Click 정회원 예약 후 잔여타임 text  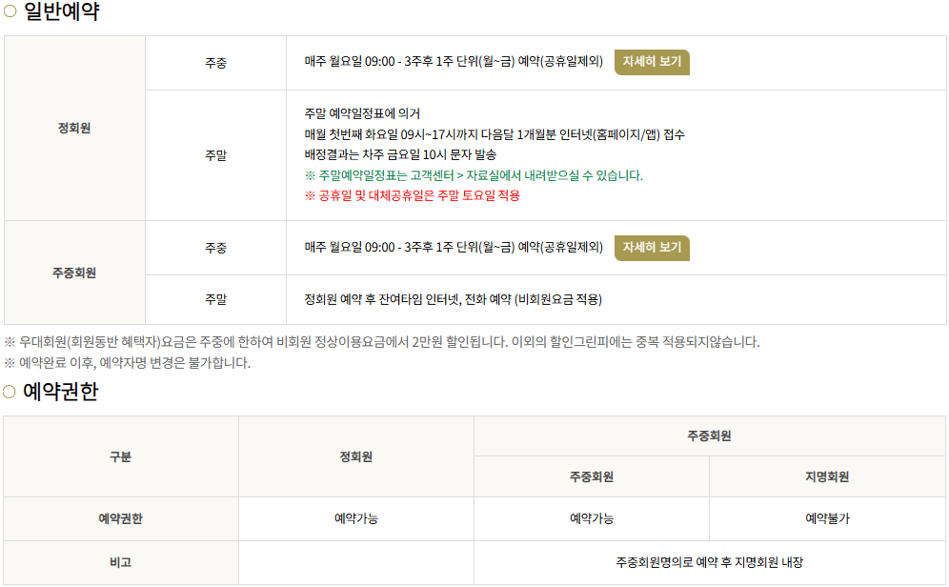coord(454,299)
